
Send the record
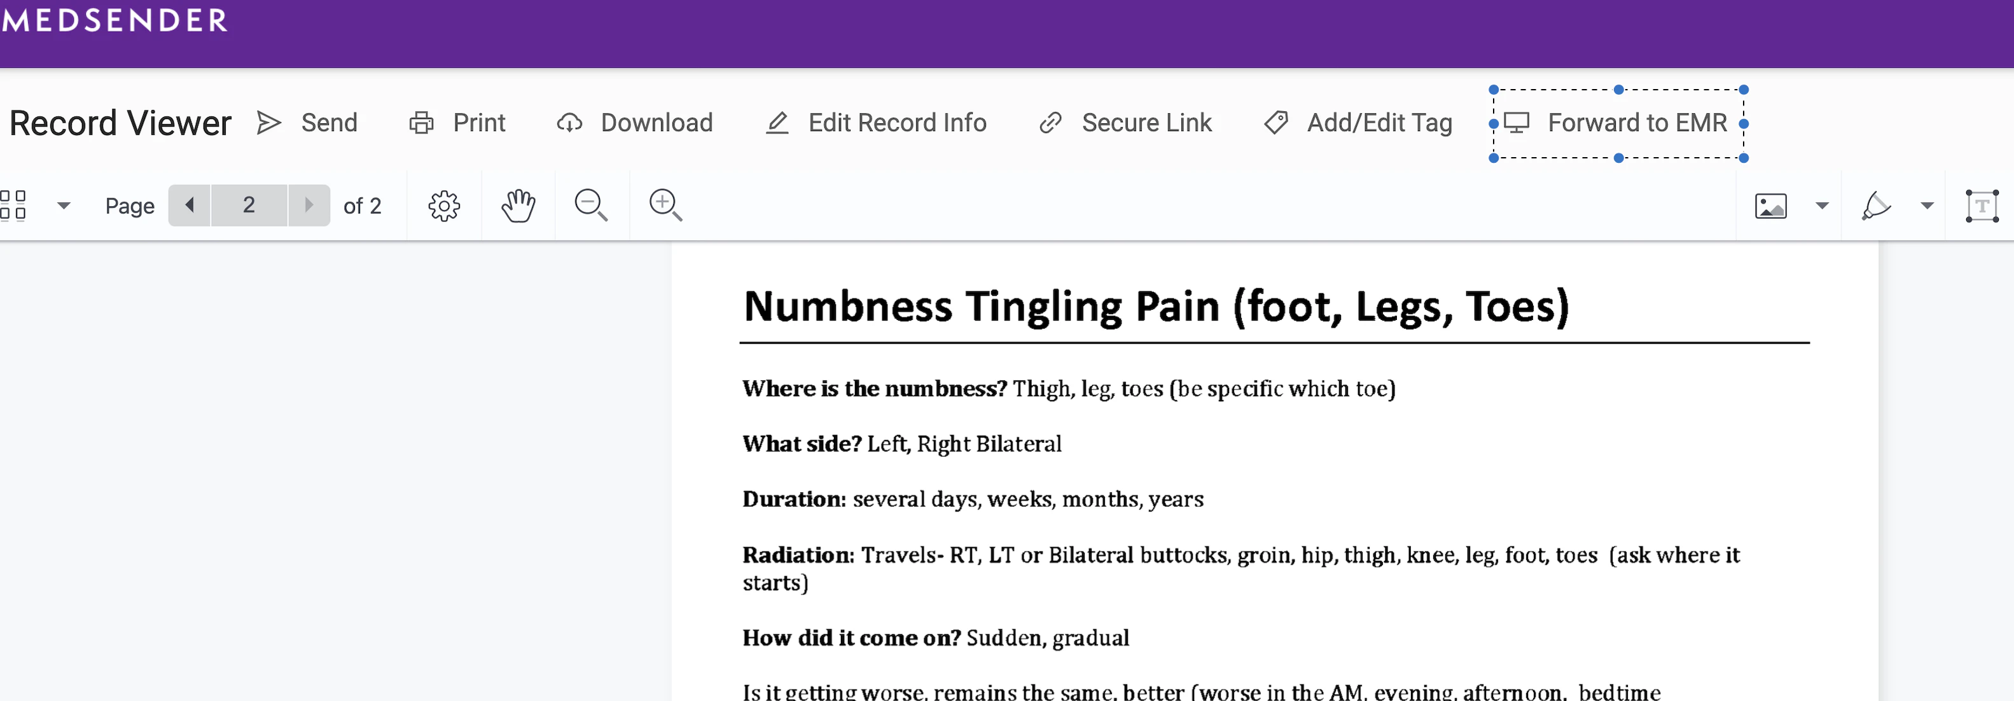[x=308, y=123]
